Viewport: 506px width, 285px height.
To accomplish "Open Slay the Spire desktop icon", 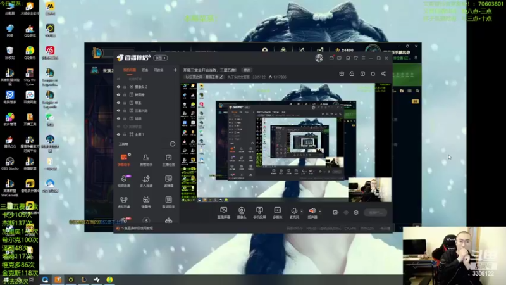I will [30, 77].
